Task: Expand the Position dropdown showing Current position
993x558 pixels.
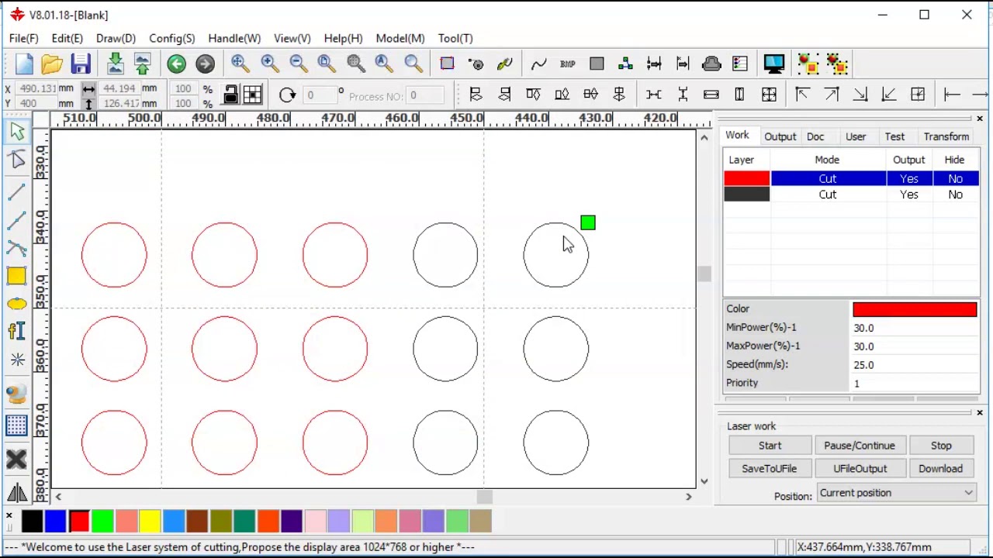Action: click(897, 493)
